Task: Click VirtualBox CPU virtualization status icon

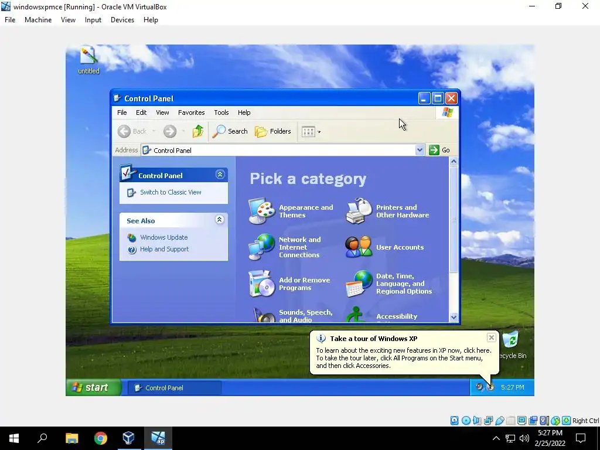Action: coord(544,421)
